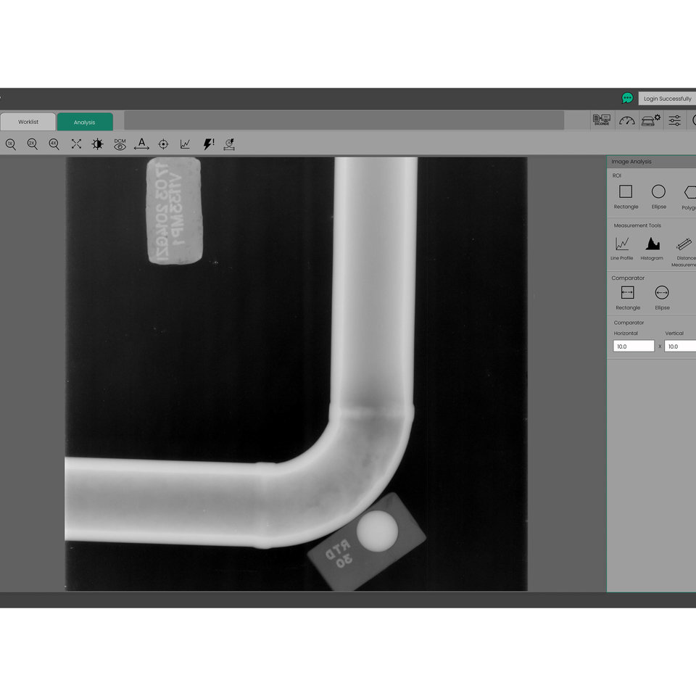Zoom image to 2X magnification
The width and height of the screenshot is (696, 696).
32,144
